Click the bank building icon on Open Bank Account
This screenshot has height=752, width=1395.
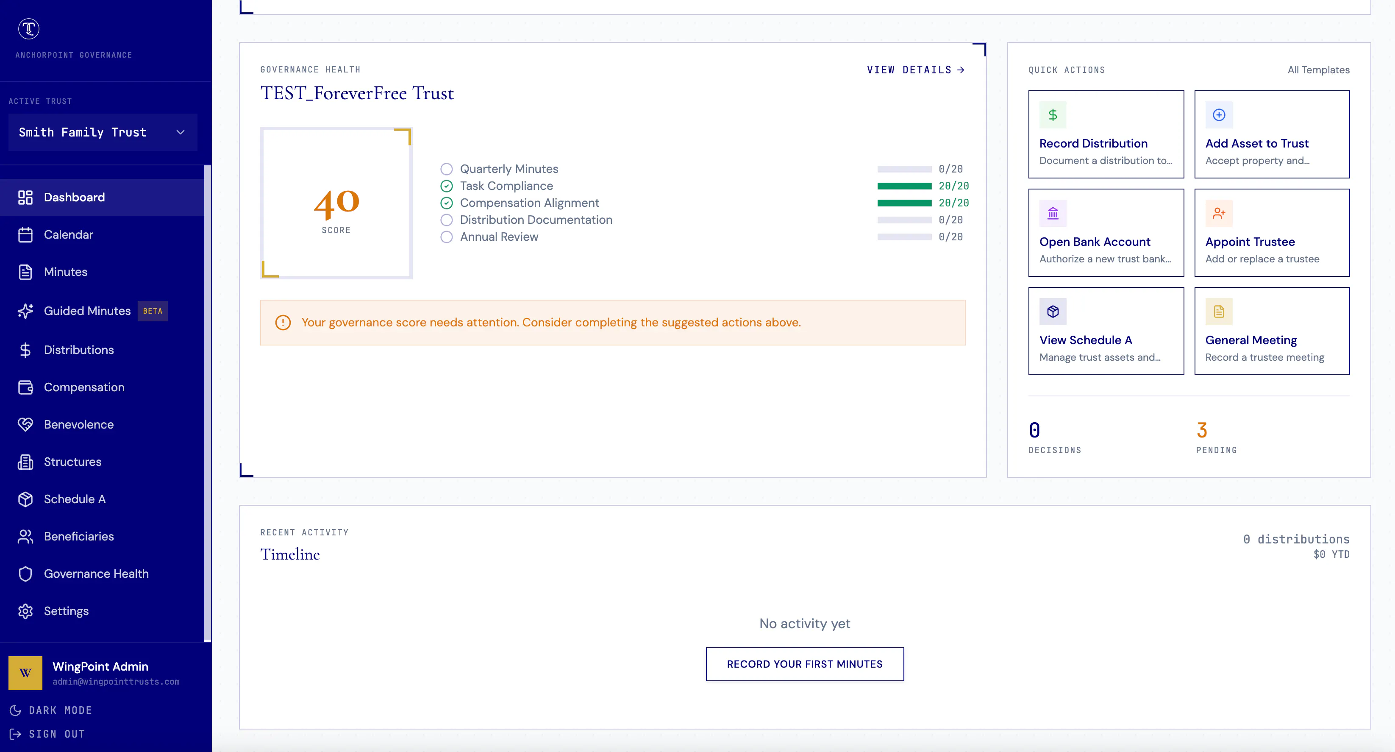1053,214
